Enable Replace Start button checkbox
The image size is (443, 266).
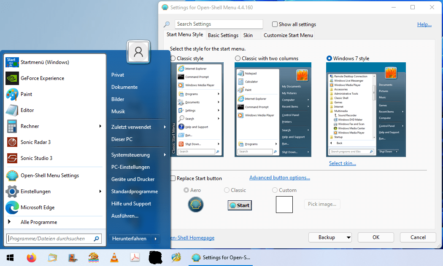(x=173, y=178)
